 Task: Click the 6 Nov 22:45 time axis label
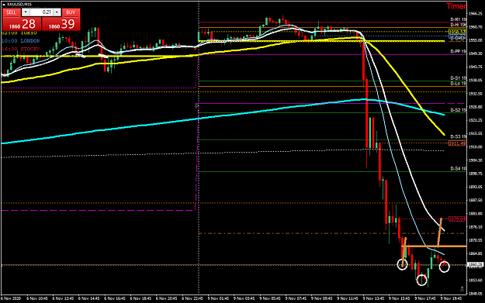pos(192,298)
